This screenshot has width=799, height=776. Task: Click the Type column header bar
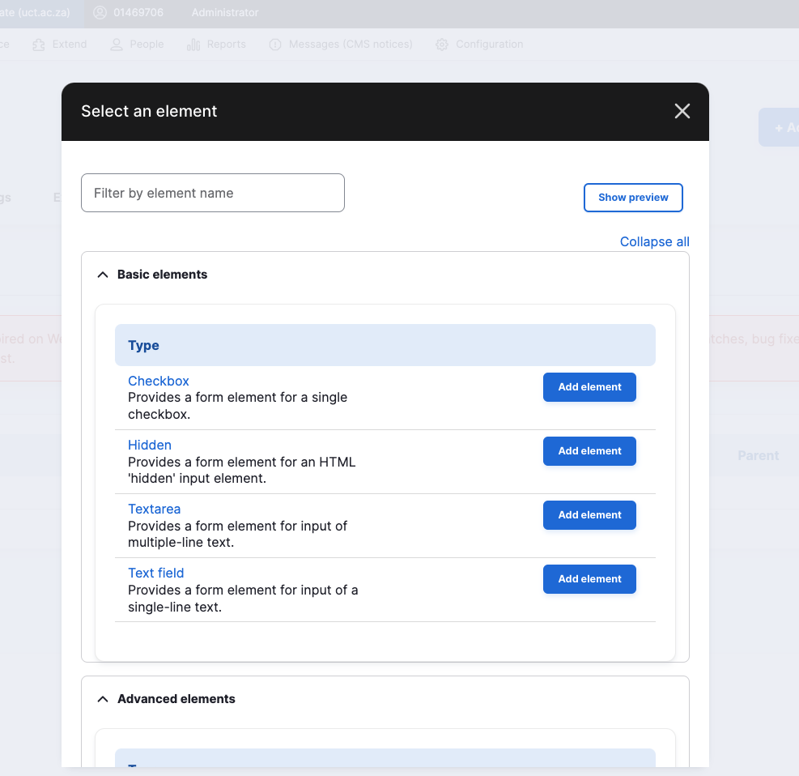[385, 345]
